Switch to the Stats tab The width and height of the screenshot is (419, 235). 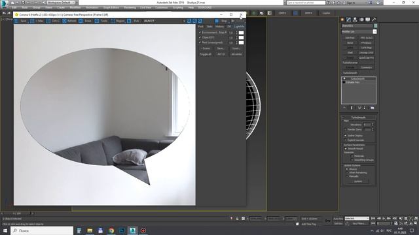point(209,27)
